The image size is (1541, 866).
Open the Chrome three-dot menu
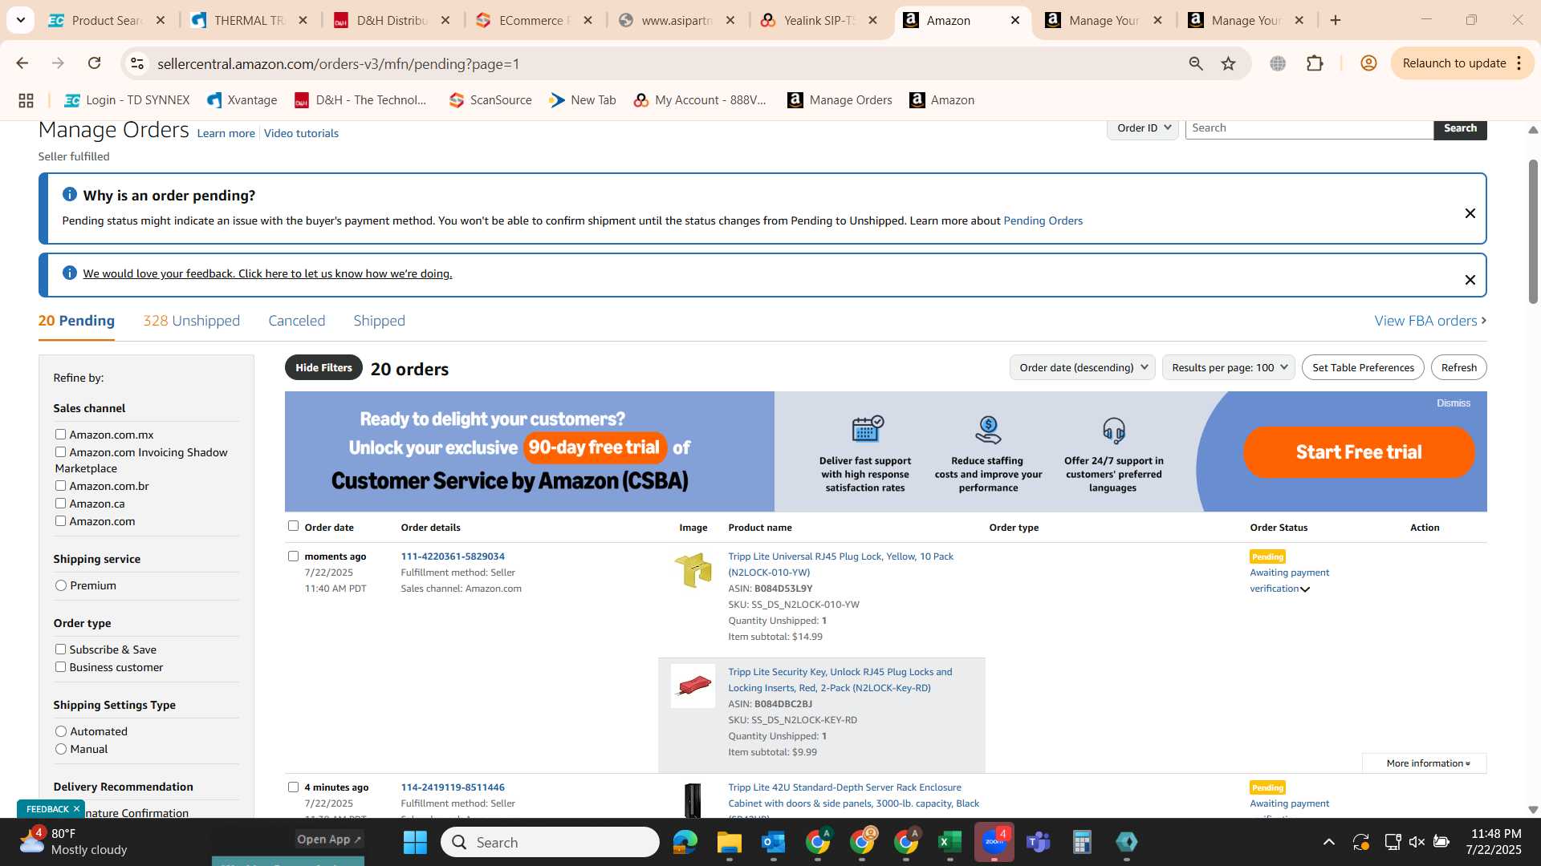tap(1519, 63)
